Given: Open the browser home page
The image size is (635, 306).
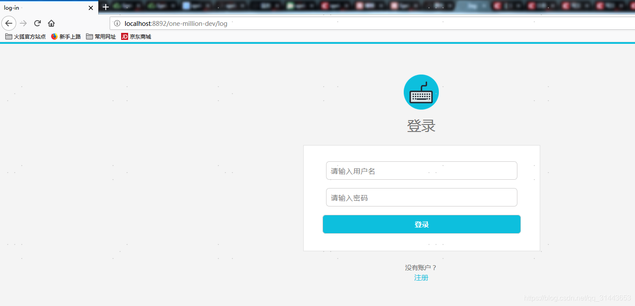Looking at the screenshot, I should (x=51, y=23).
